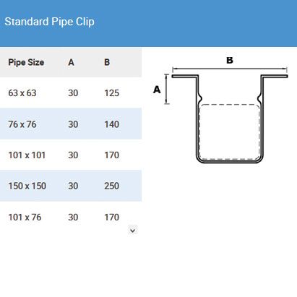The height and width of the screenshot is (297, 297).
Task: Click the Pipe Size column header
Action: click(26, 62)
